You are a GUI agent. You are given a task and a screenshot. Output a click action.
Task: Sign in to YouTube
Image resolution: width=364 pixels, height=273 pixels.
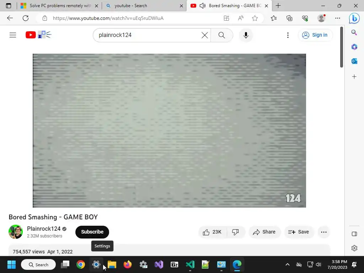click(315, 35)
